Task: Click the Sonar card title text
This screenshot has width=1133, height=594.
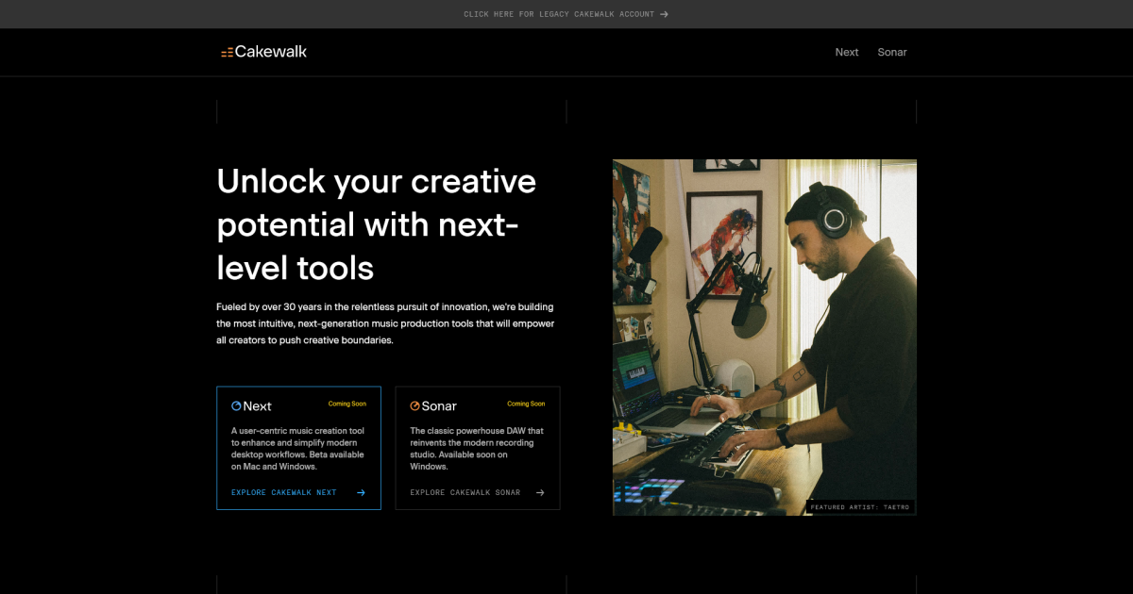Action: point(439,406)
